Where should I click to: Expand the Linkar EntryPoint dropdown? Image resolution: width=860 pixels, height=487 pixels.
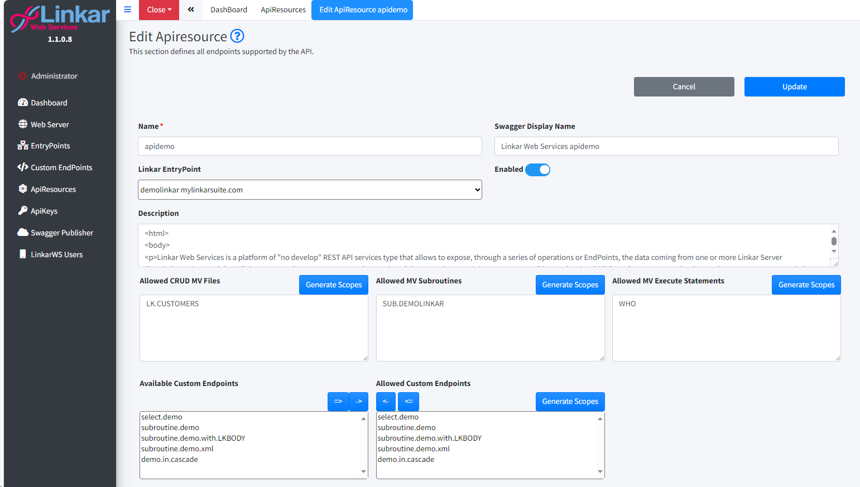(x=310, y=190)
